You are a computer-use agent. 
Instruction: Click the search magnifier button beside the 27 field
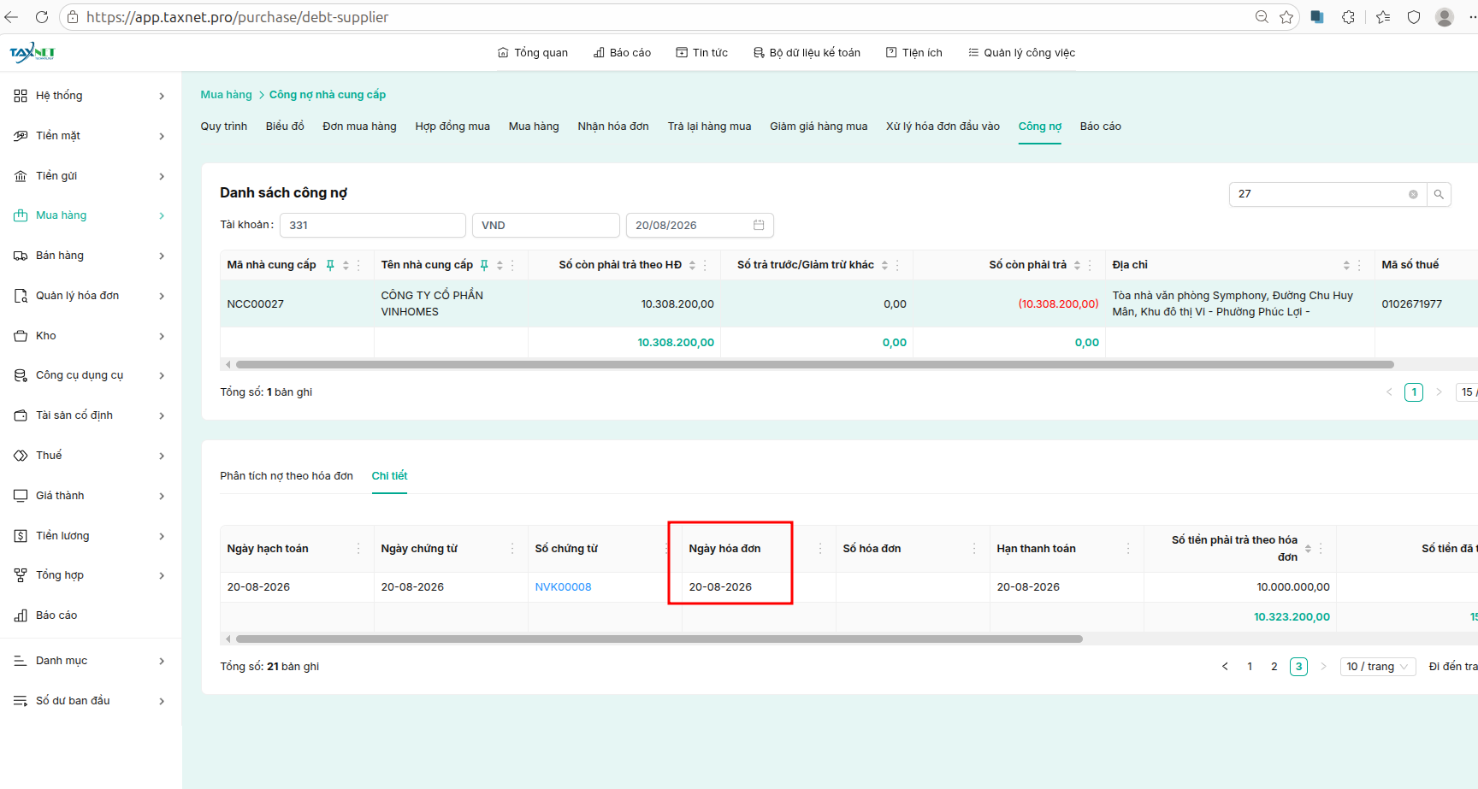coord(1439,194)
